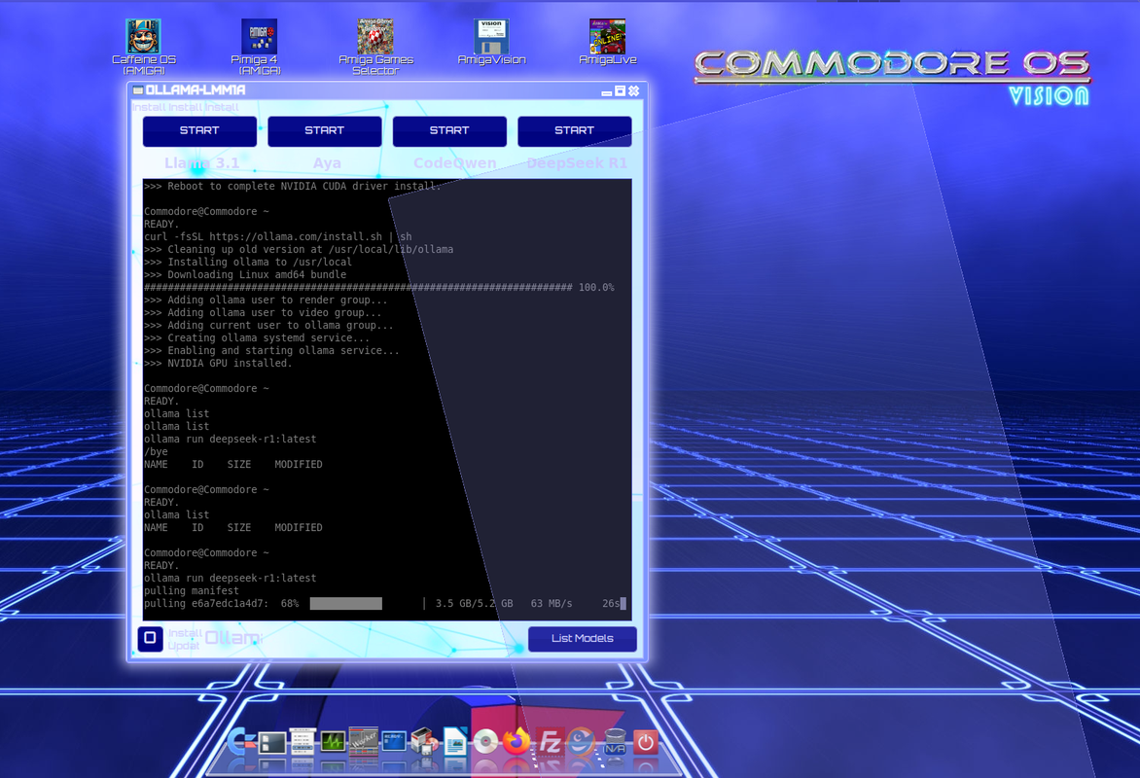Start the CodeQwen model

click(449, 131)
